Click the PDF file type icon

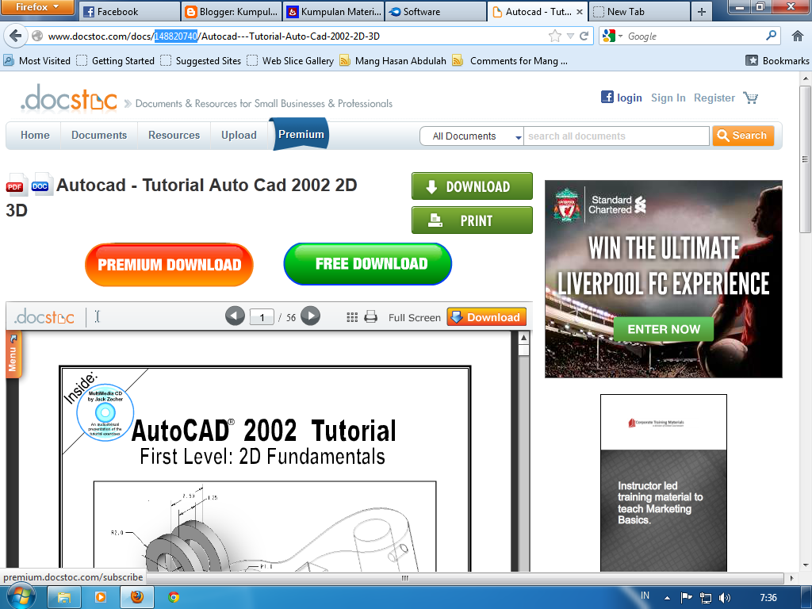[x=17, y=184]
